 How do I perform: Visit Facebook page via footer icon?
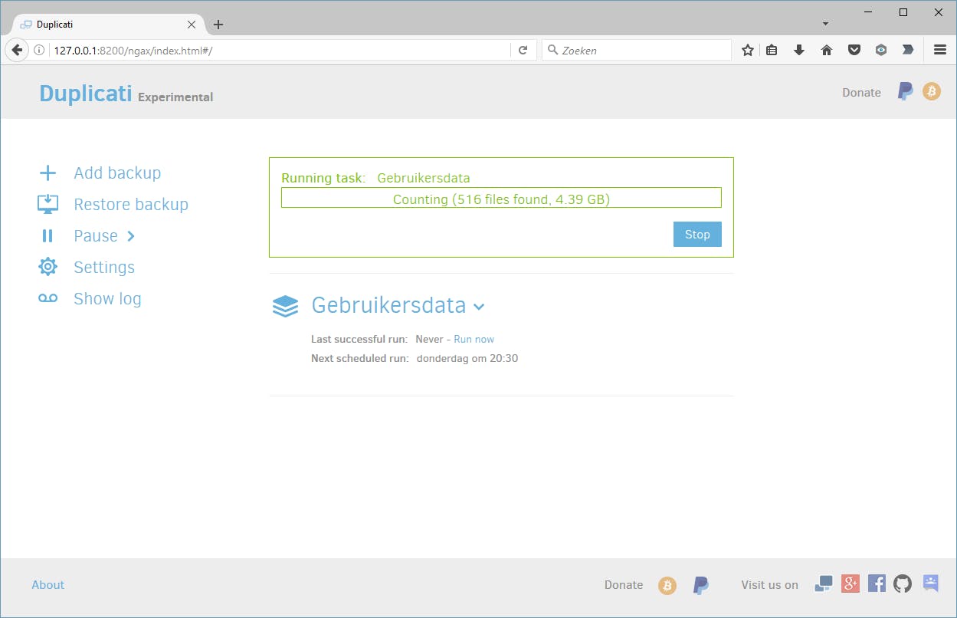click(877, 584)
